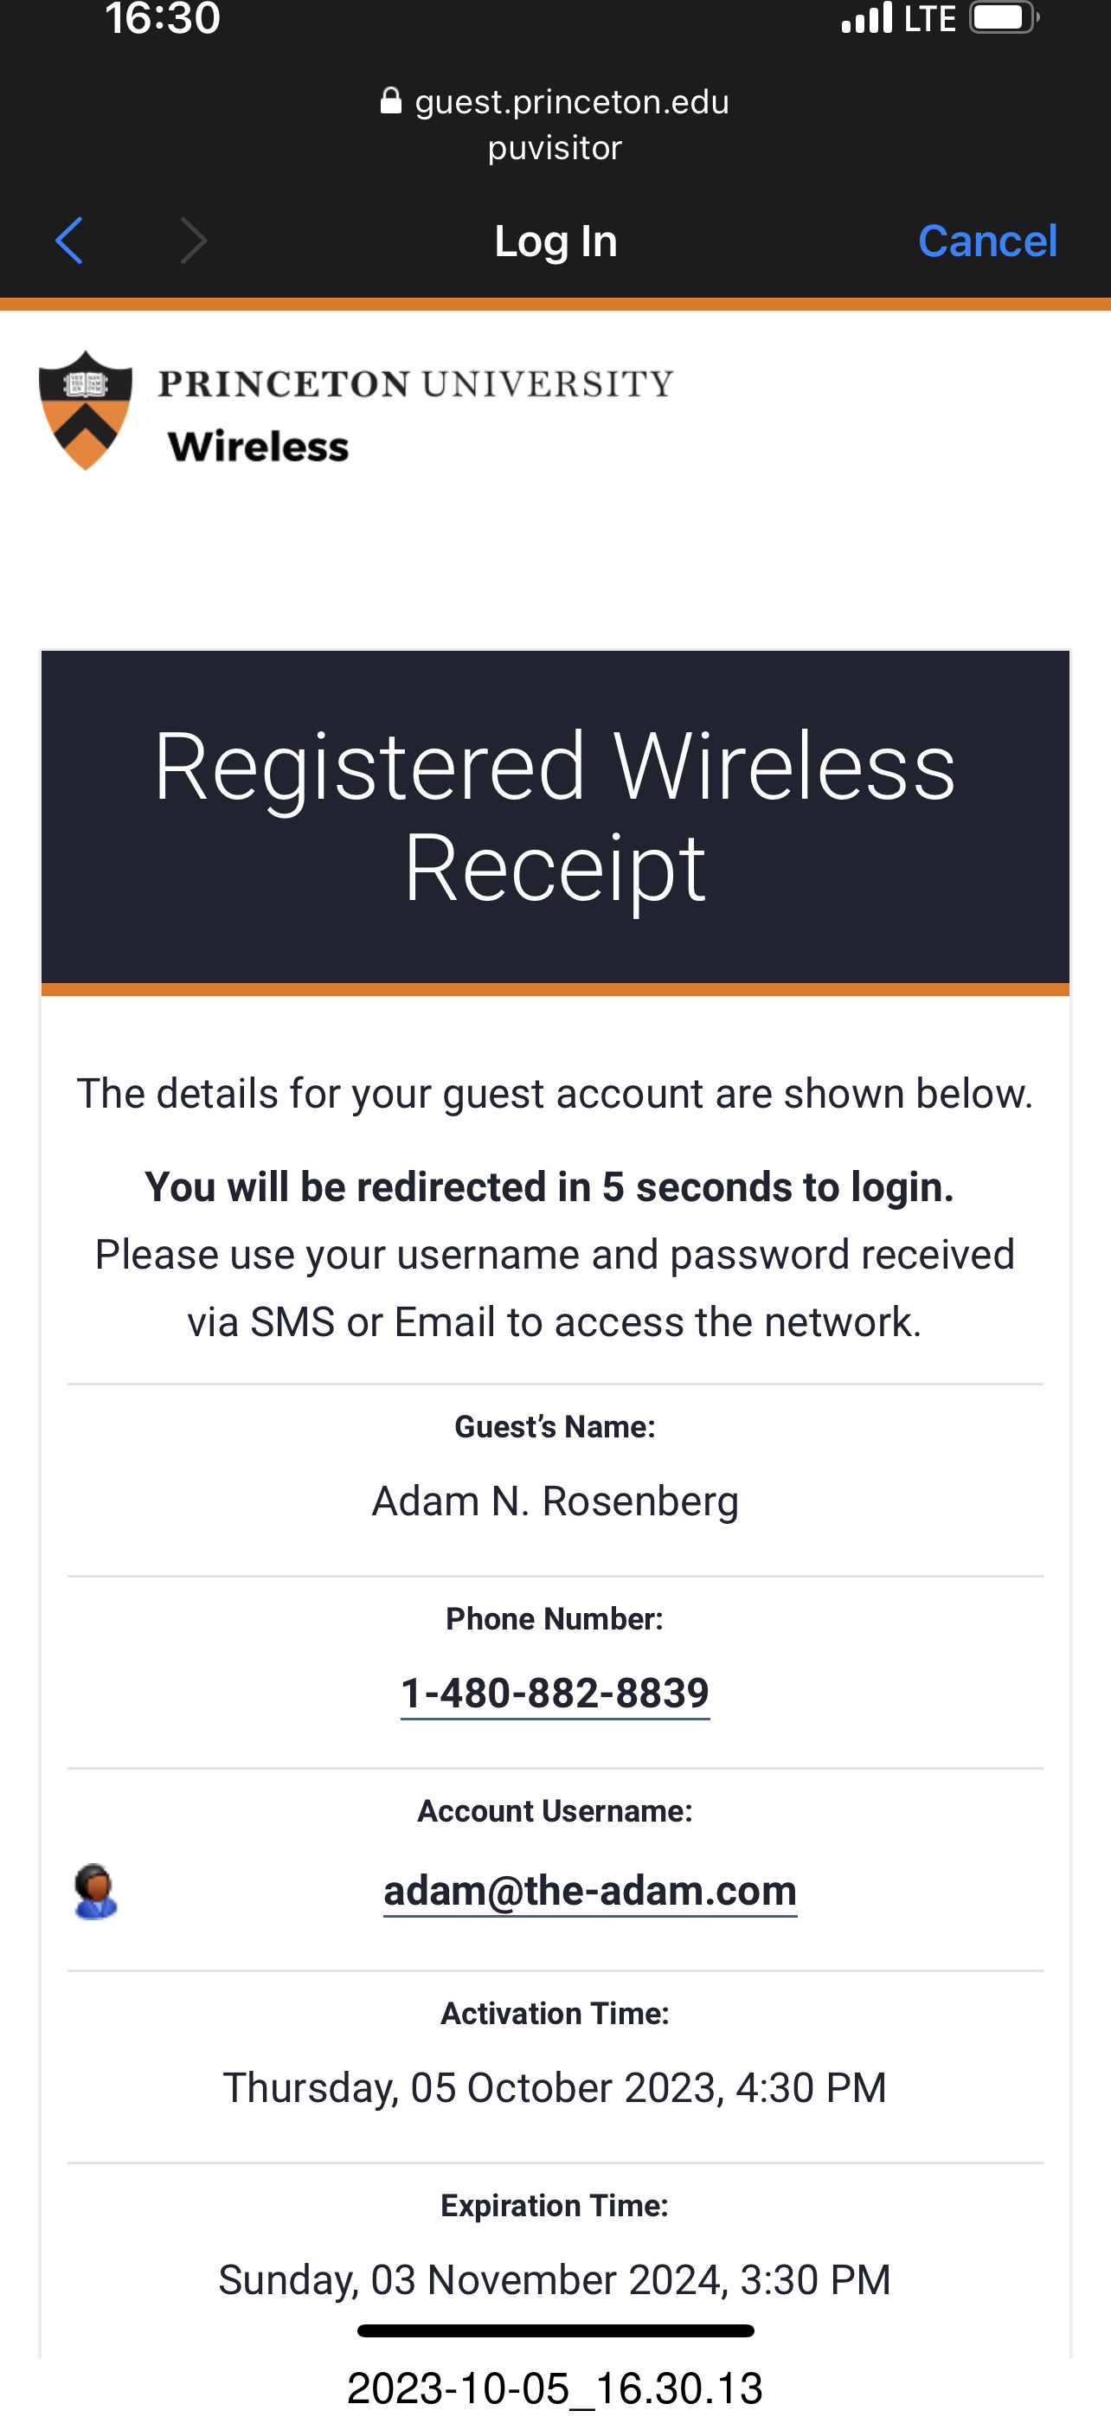Tap the Log In page title
This screenshot has height=2417, width=1111.
[x=555, y=241]
